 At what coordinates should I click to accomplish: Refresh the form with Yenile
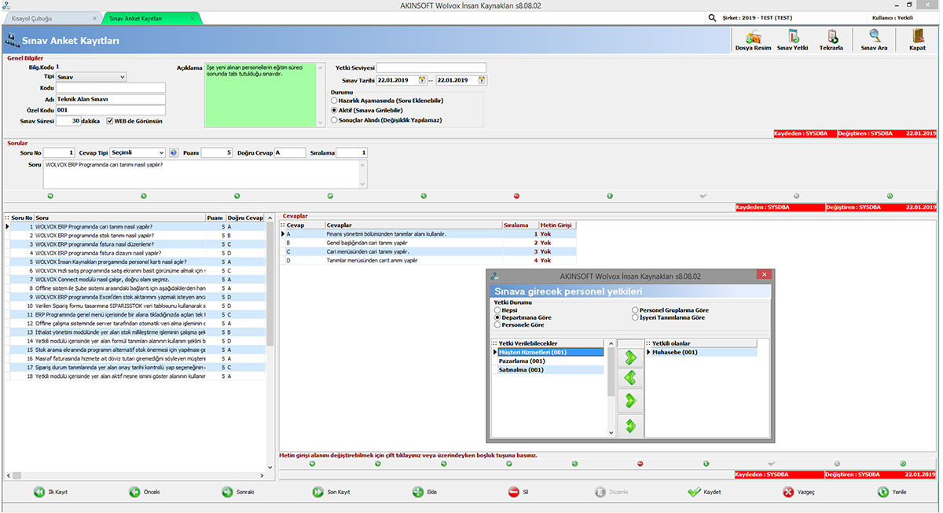click(891, 492)
